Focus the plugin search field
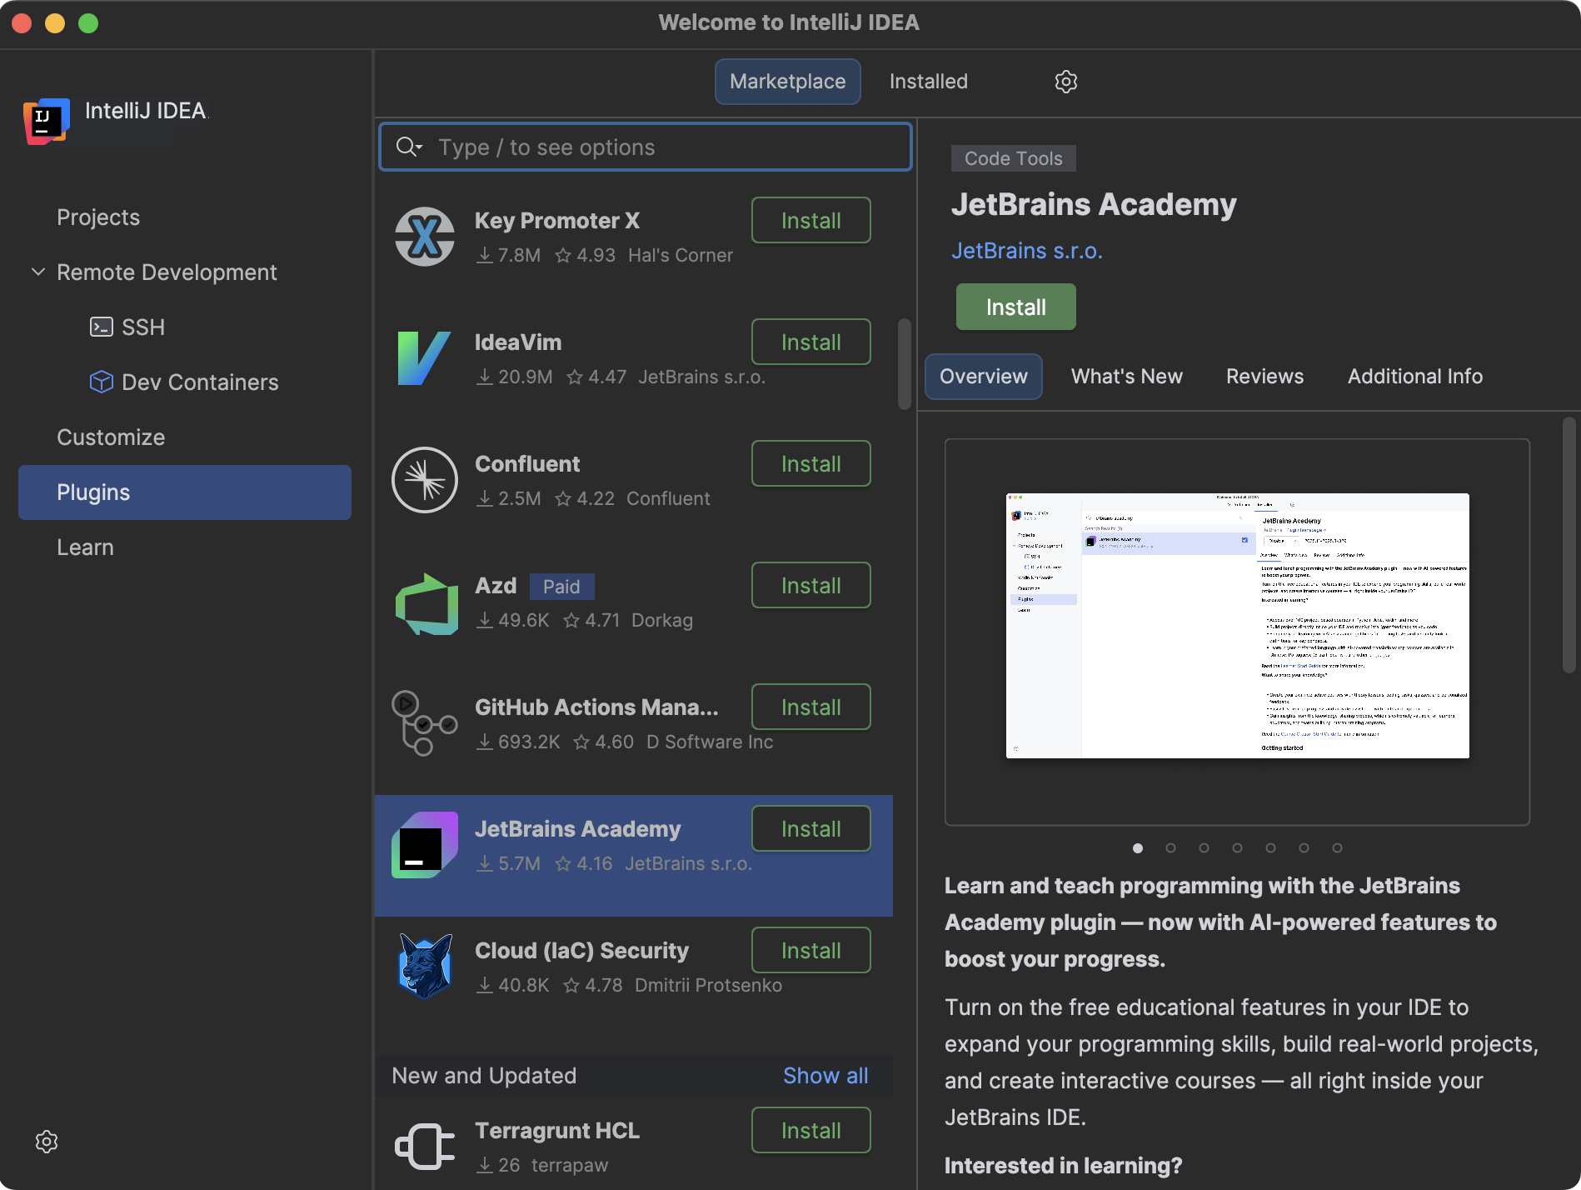 (x=645, y=147)
